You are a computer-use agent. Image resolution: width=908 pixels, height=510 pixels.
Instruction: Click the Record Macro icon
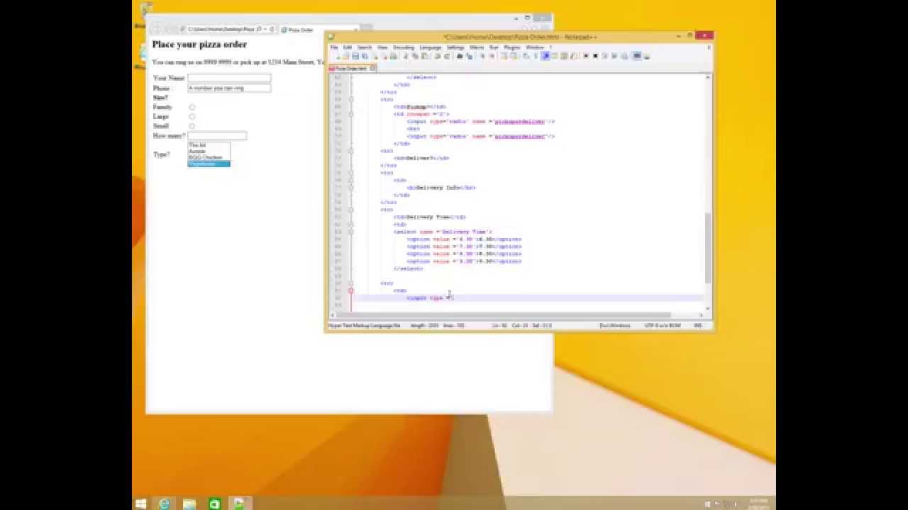(585, 56)
